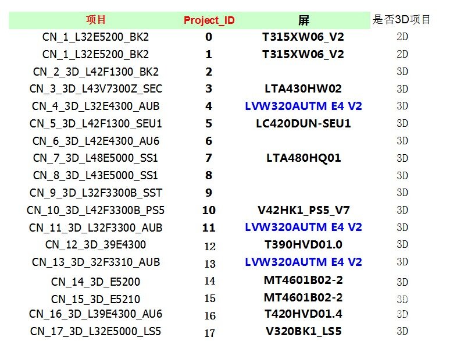
Task: Click the 3D value in LC420DUN-SEU1 row
Action: [402, 123]
